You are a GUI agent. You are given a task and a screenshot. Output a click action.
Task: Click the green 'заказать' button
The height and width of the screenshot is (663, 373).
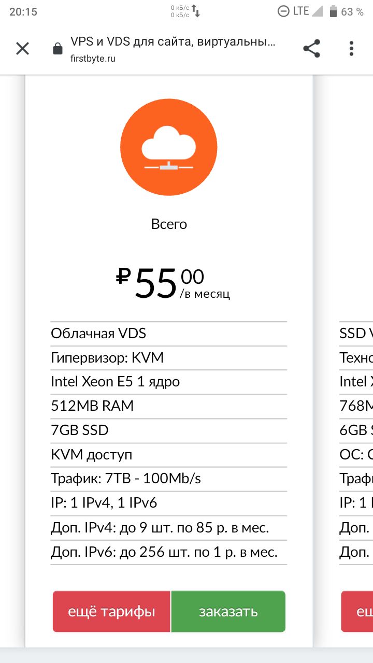(x=228, y=612)
